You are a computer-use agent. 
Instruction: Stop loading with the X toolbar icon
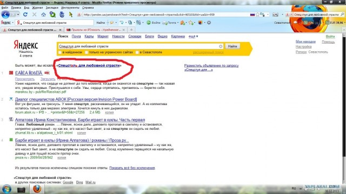35,15
